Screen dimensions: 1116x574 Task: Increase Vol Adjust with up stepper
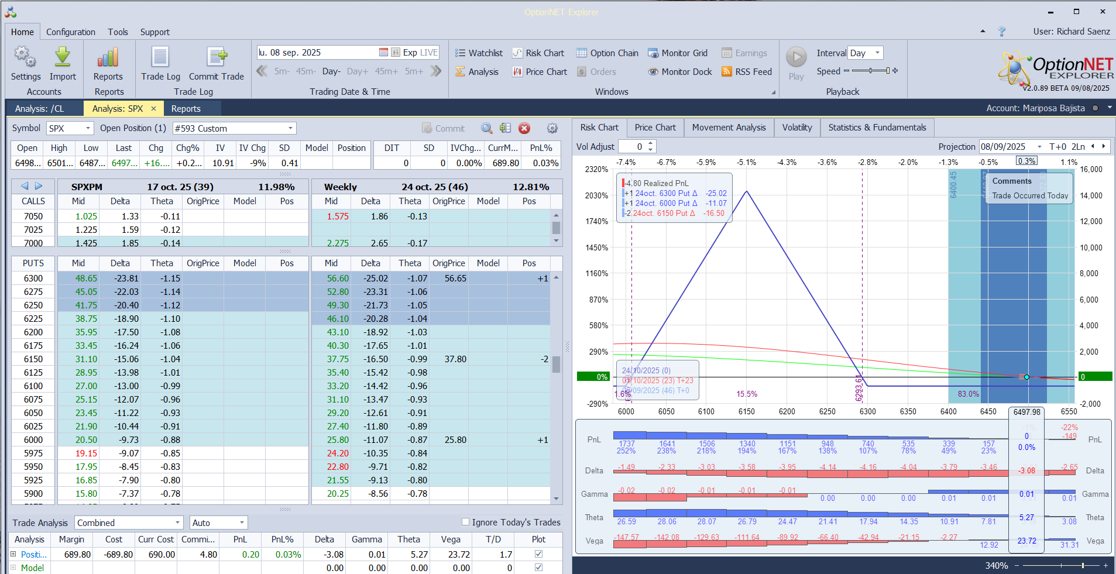(651, 144)
